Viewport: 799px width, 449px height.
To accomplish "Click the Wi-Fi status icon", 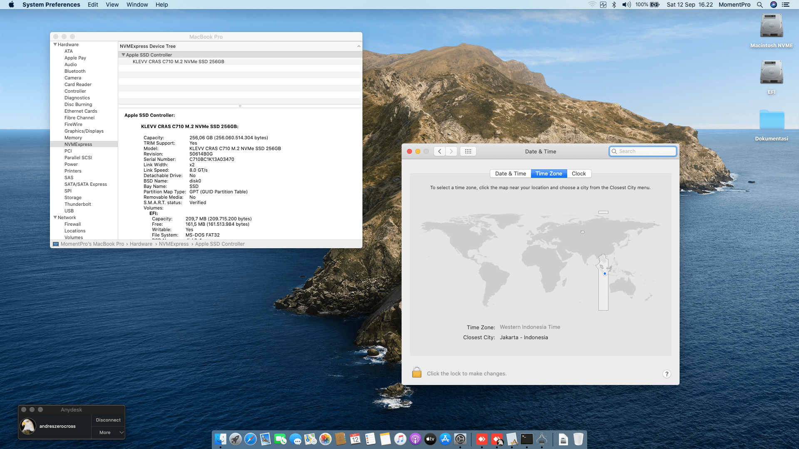I will (592, 5).
